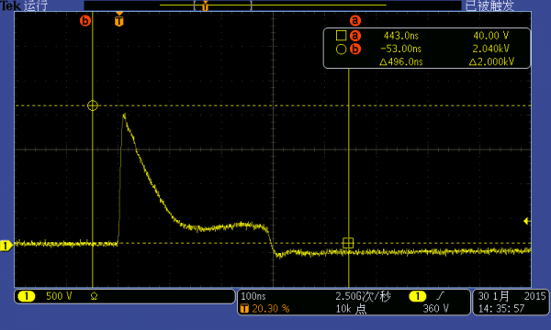Click the 360 V trigger level readout
The width and height of the screenshot is (551, 330).
(x=435, y=309)
